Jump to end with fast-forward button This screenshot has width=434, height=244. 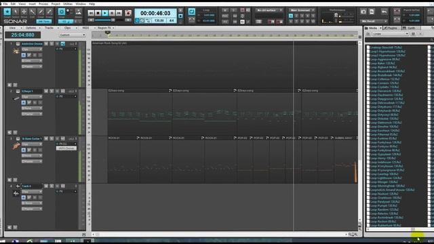[119, 13]
